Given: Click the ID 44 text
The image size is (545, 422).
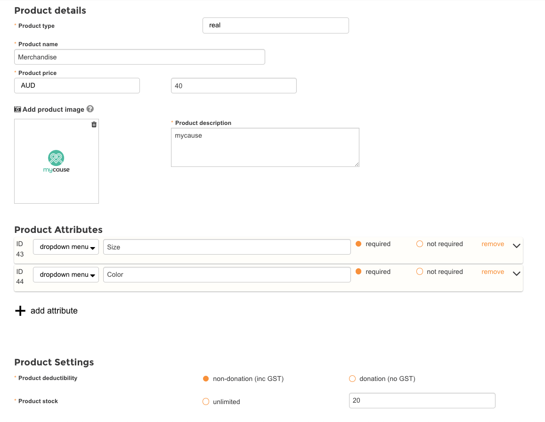Looking at the screenshot, I should 20,277.
